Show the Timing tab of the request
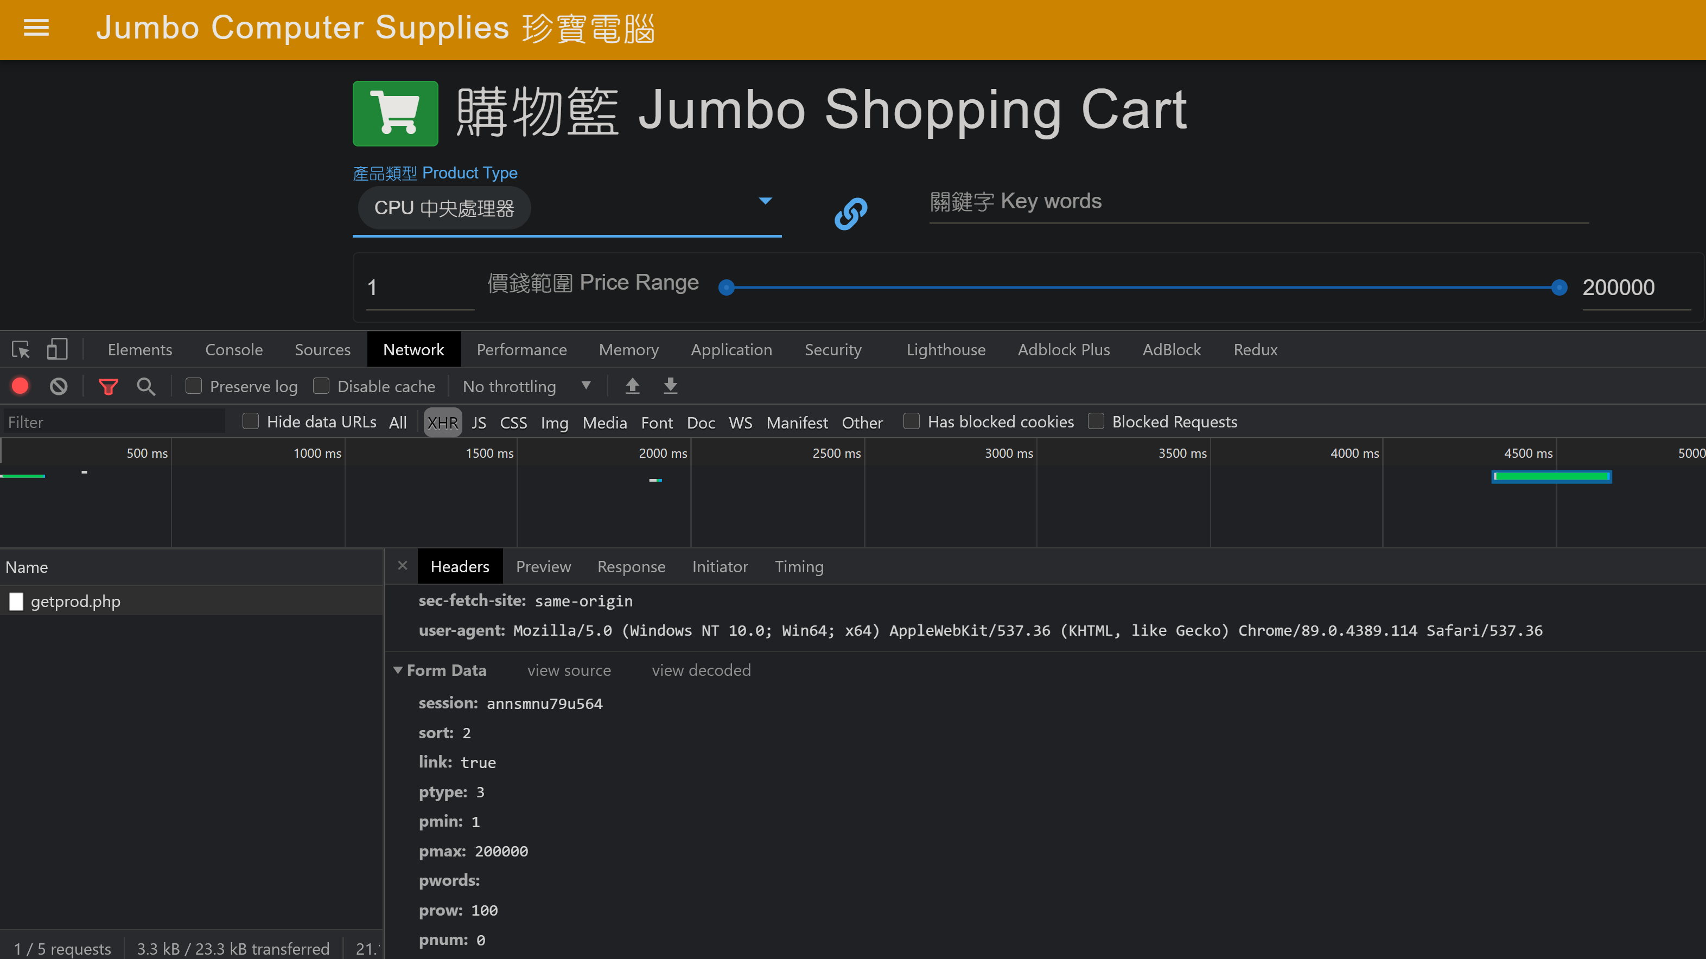Screen dimensions: 1706x959 tap(799, 566)
